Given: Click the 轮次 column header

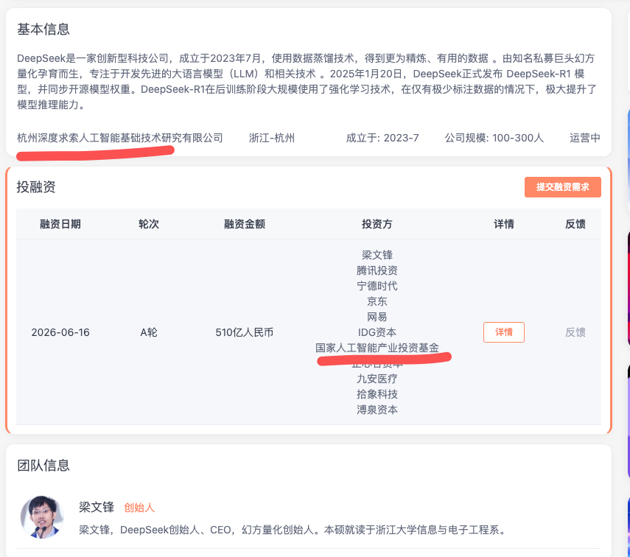Looking at the screenshot, I should (x=149, y=224).
